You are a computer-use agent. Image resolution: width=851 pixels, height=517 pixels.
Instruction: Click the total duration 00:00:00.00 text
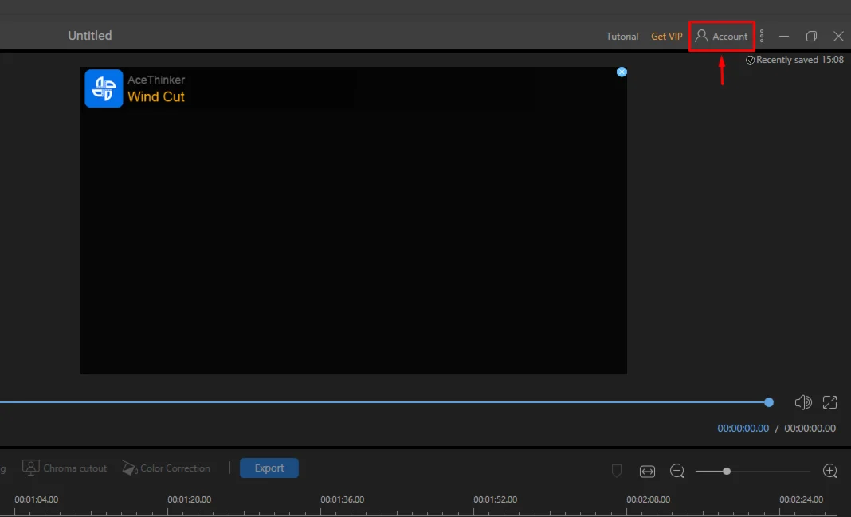tap(810, 428)
